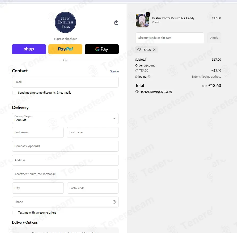Viewport: 237px width, 233px height.
Task: Open the Beatrix Potter Tea Caddy thumbnail
Action: pos(142,20)
